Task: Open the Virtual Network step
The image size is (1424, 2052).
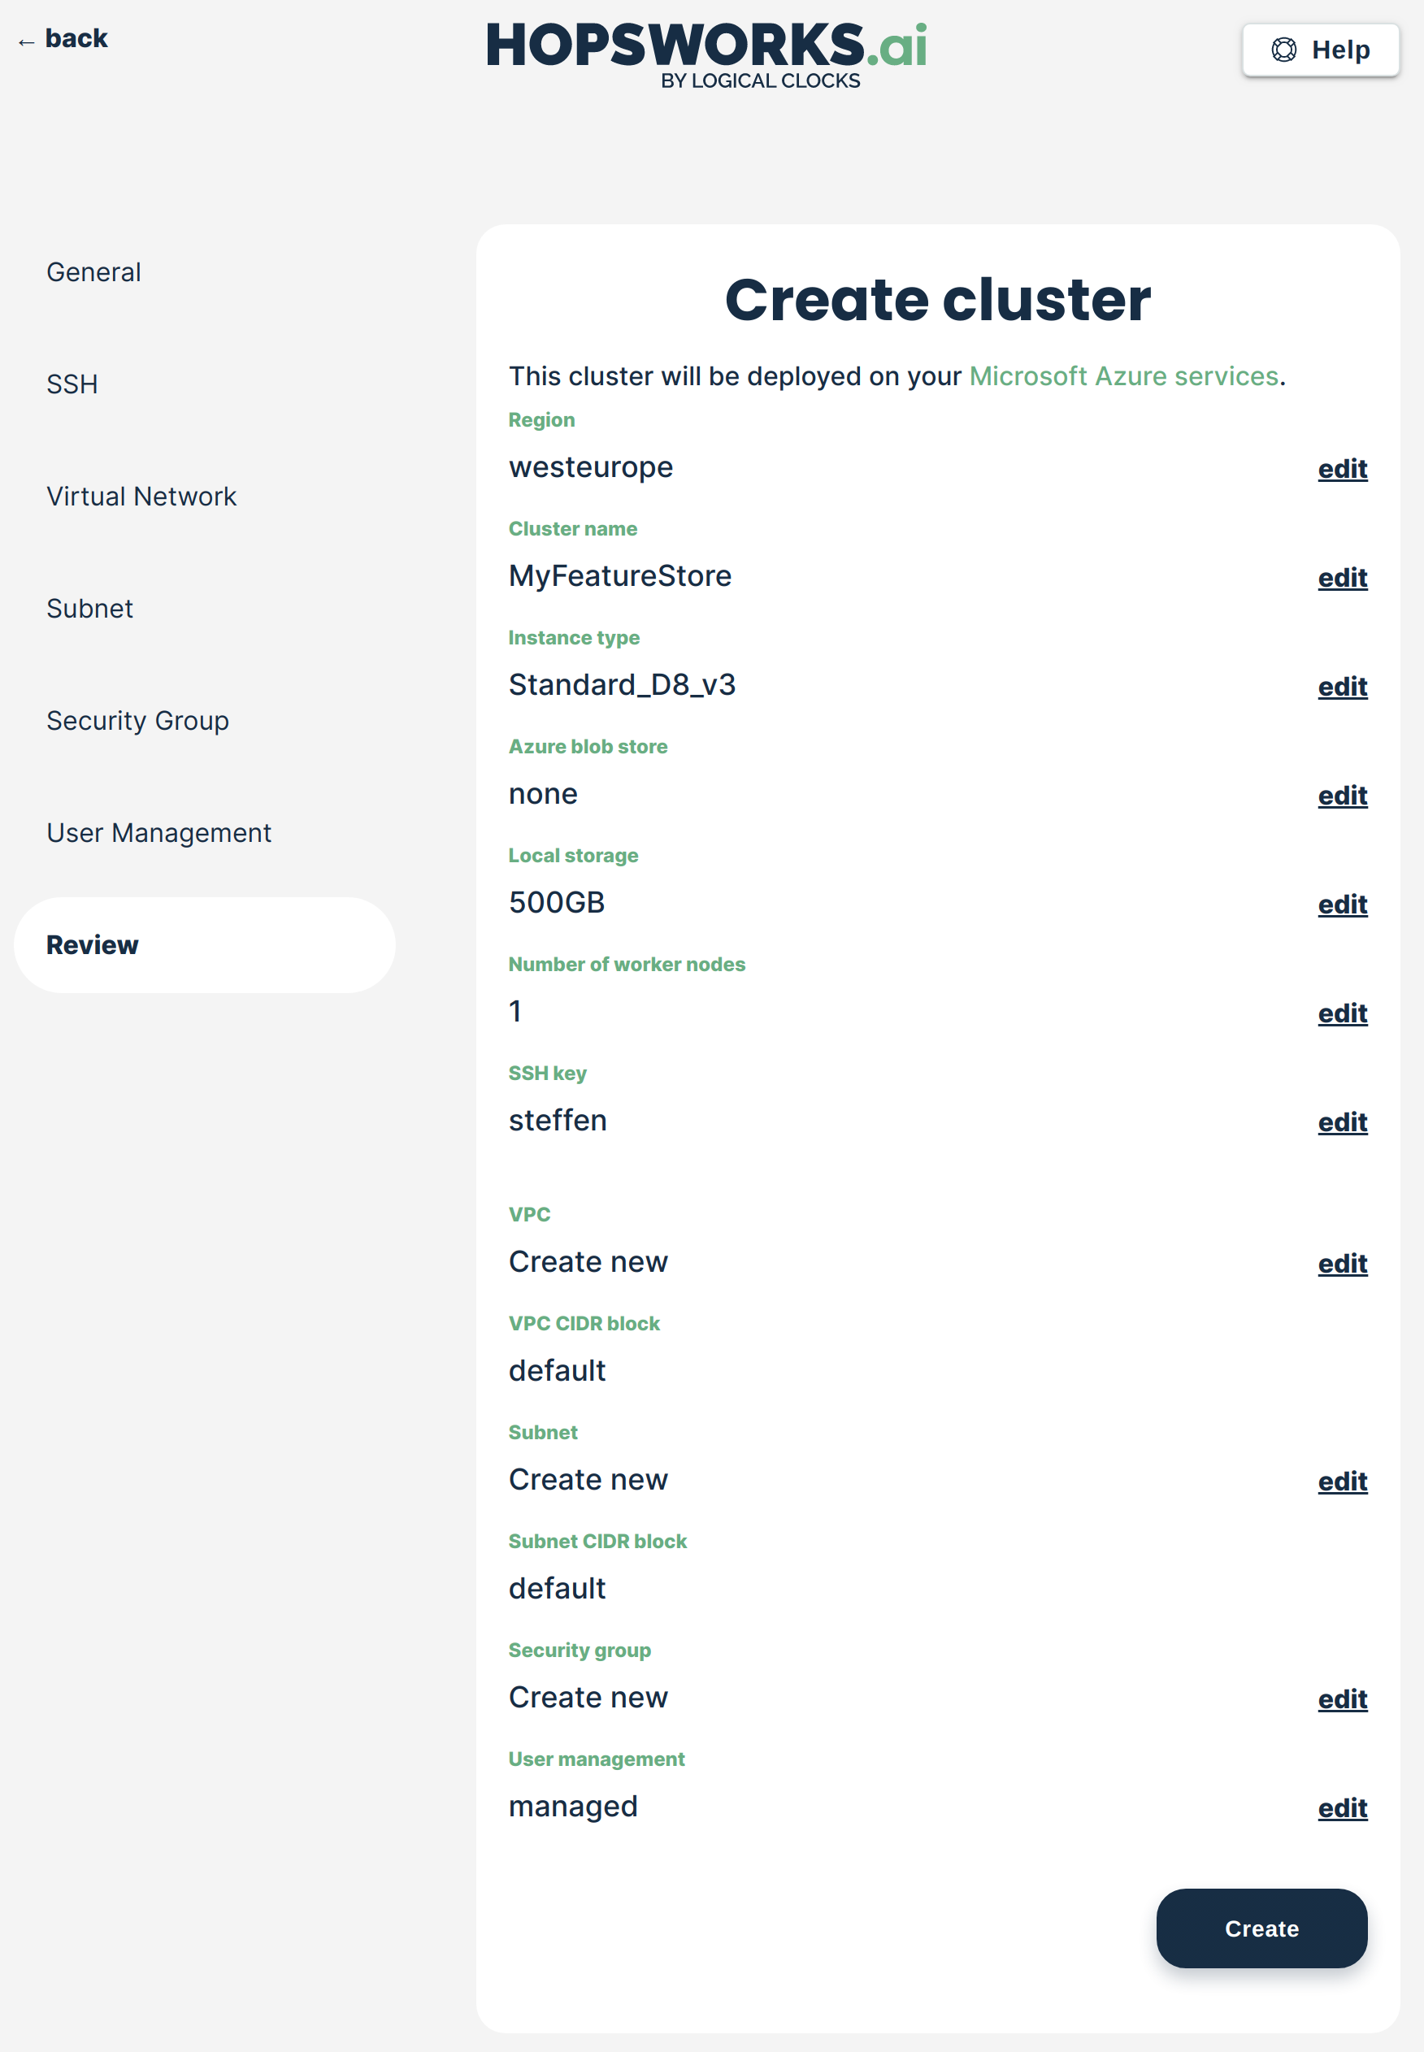Action: (x=141, y=496)
